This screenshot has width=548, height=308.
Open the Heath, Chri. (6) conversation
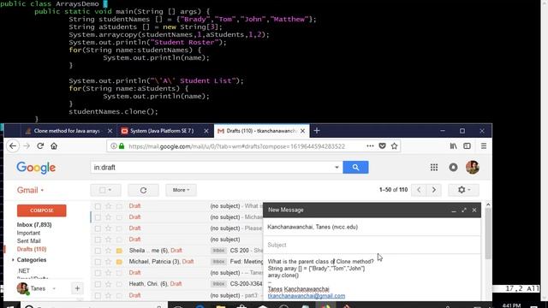tap(176, 284)
